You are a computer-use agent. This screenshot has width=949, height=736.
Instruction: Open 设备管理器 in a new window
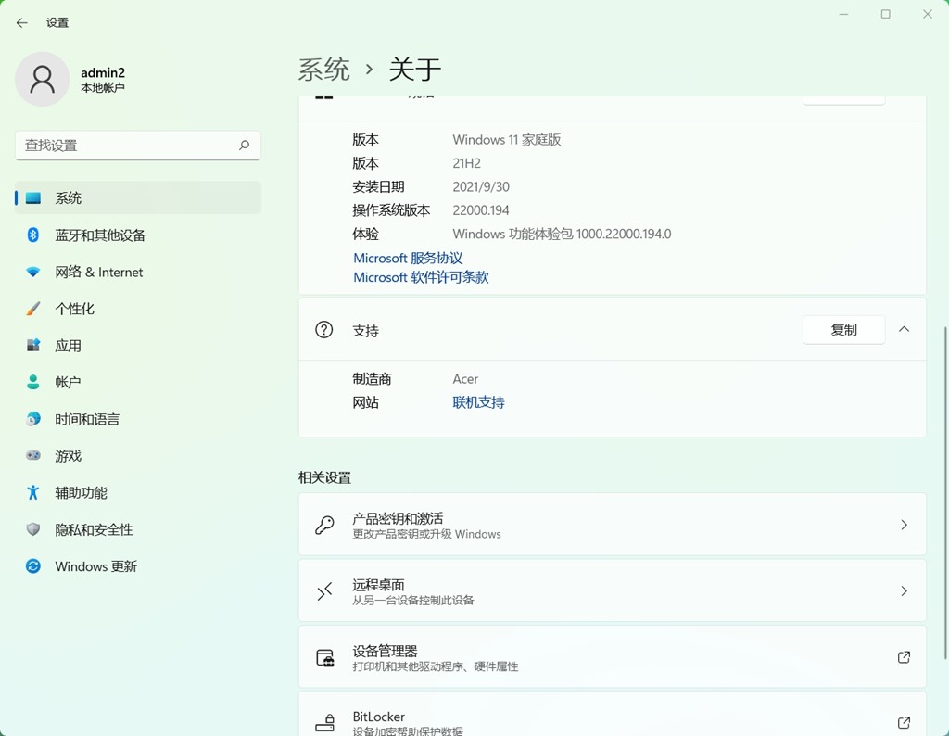(904, 656)
